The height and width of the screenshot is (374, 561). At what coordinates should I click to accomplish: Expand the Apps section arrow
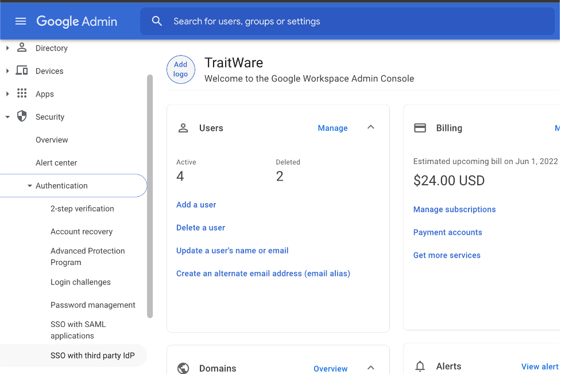click(7, 93)
